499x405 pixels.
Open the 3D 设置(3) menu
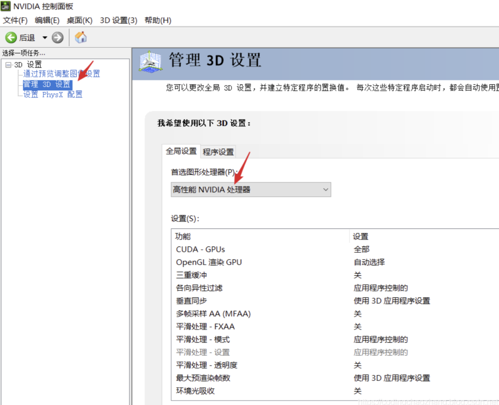pos(118,20)
